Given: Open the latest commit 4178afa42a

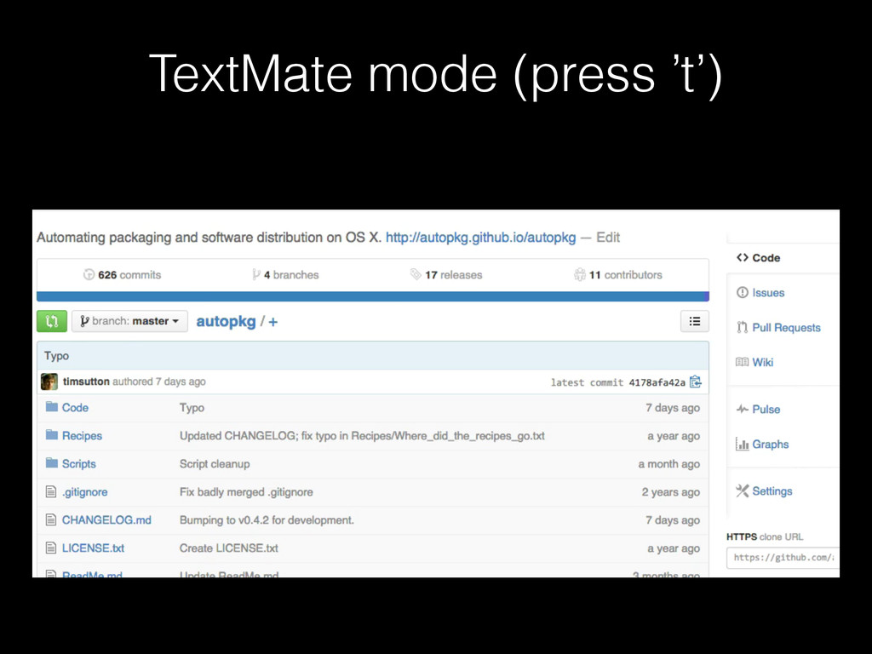Looking at the screenshot, I should tap(657, 382).
